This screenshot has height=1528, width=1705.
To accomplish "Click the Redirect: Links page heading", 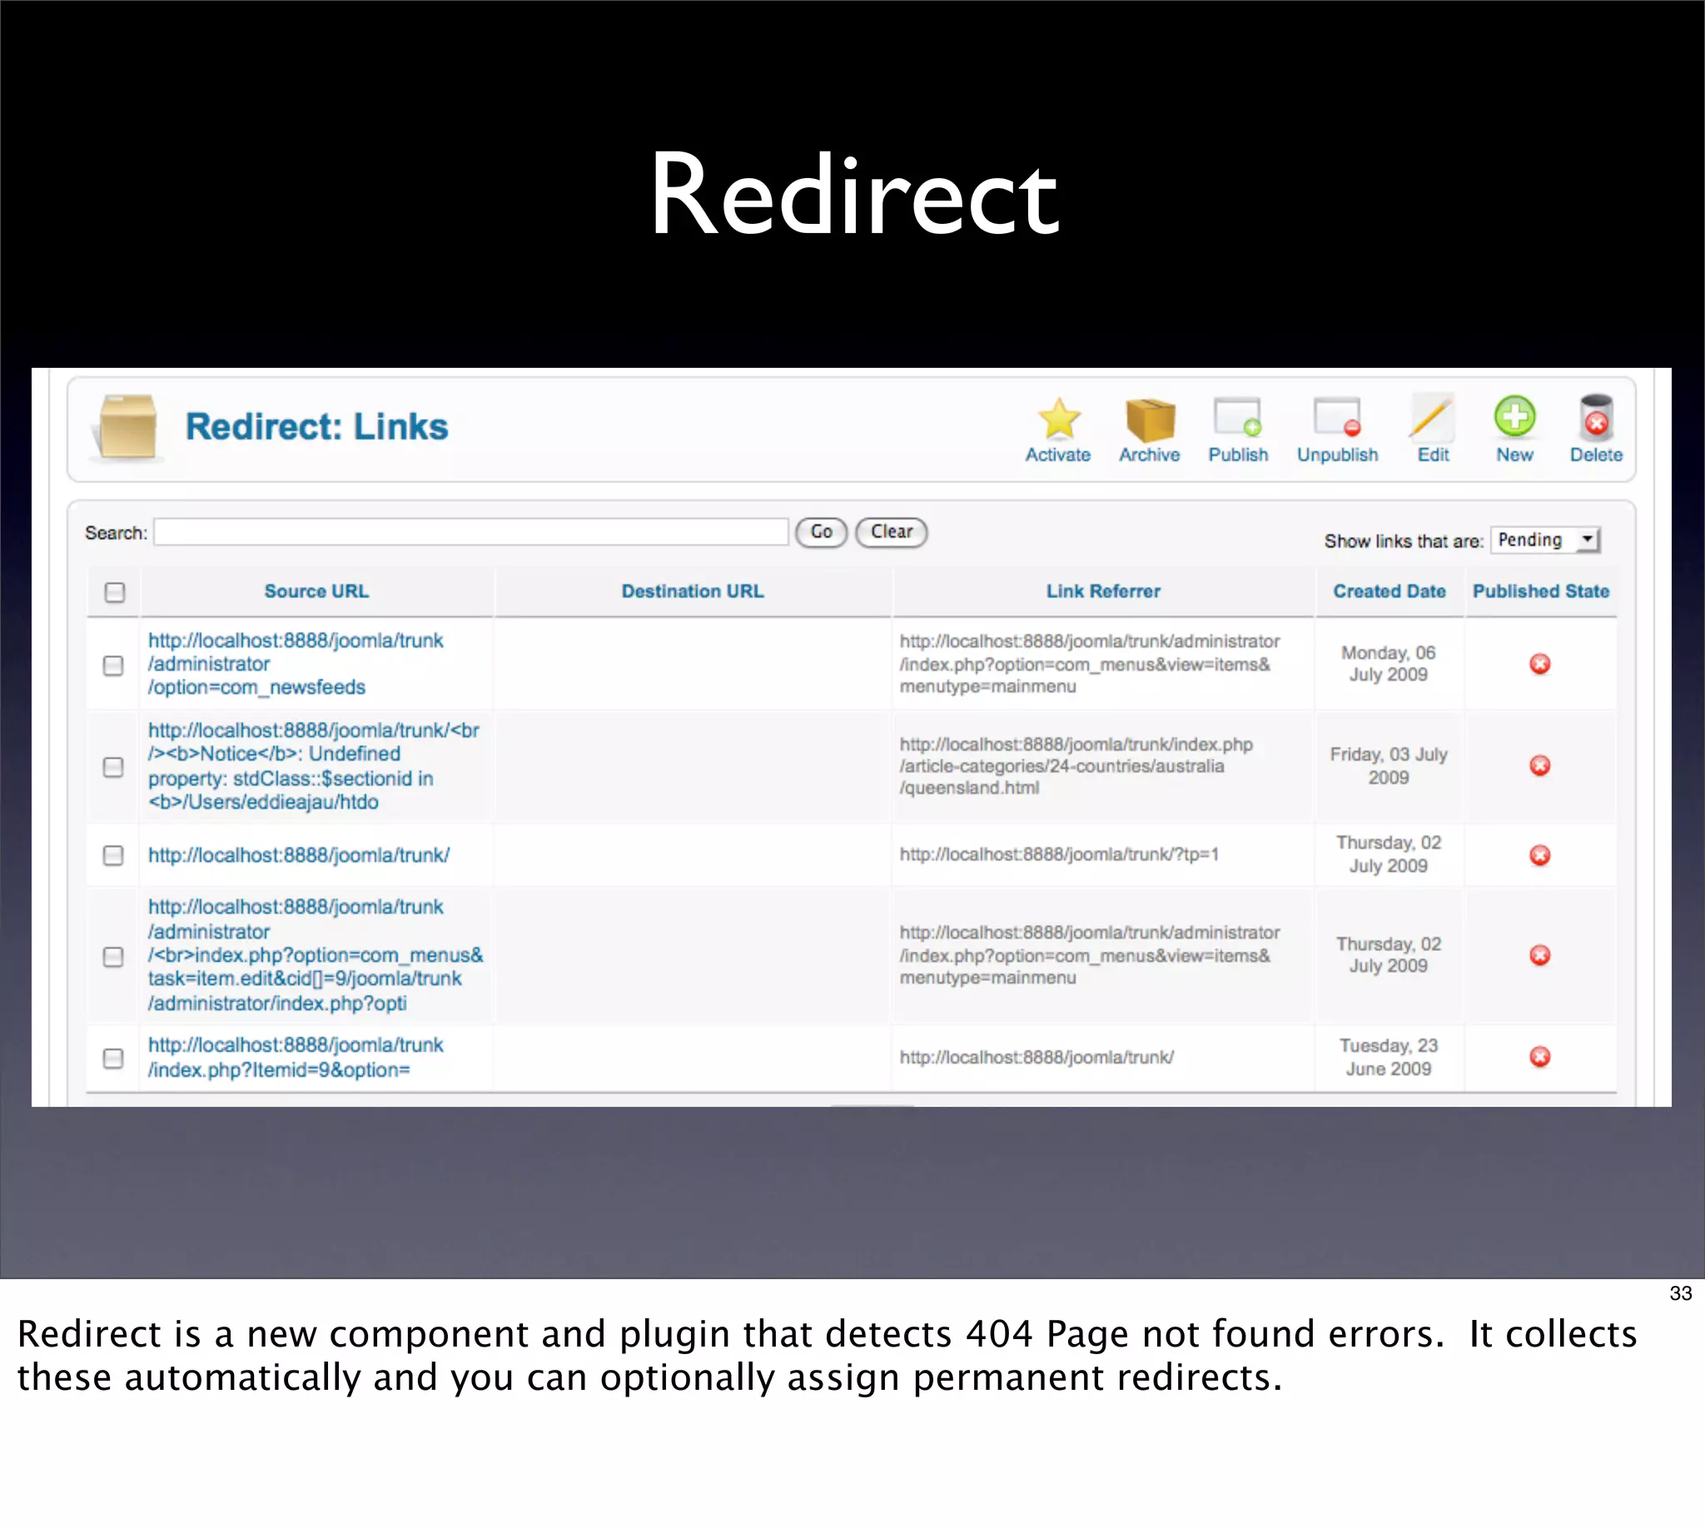I will coord(316,426).
